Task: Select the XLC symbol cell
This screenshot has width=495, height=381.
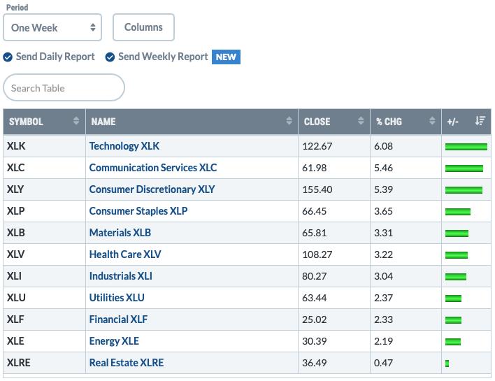Action: coord(44,168)
